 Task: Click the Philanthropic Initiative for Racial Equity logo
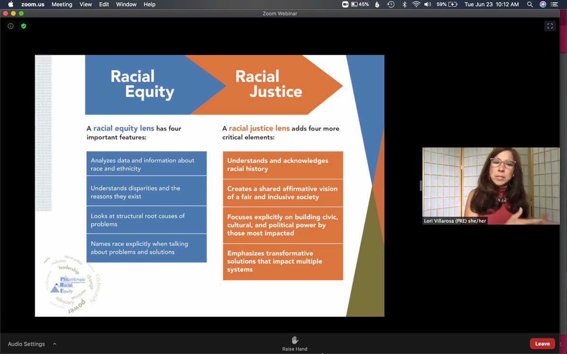[71, 284]
